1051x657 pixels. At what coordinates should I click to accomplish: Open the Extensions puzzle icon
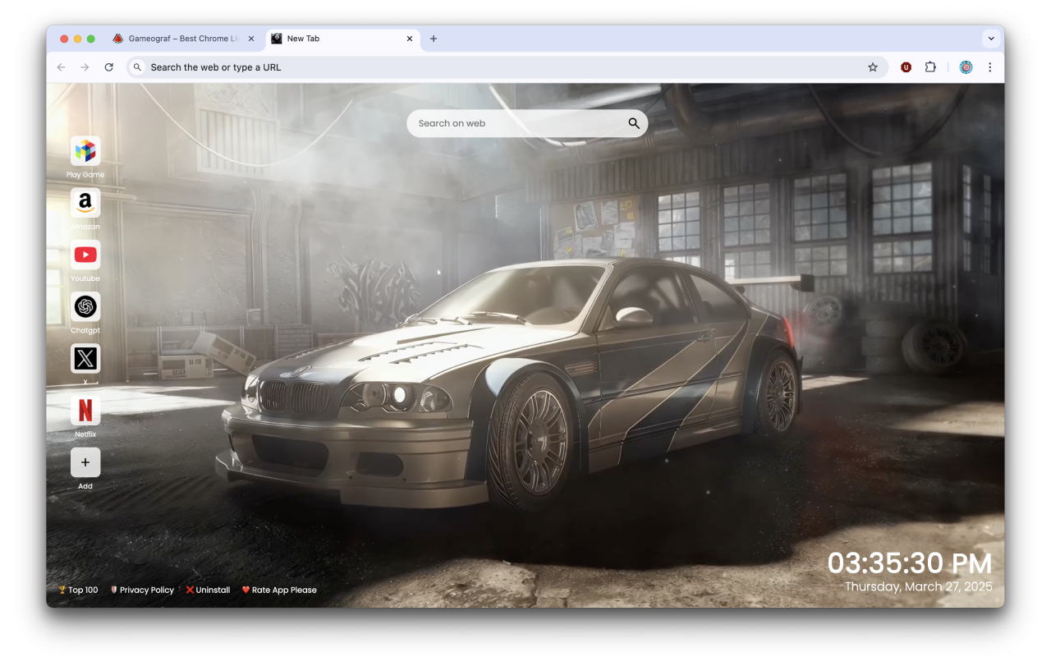click(930, 67)
